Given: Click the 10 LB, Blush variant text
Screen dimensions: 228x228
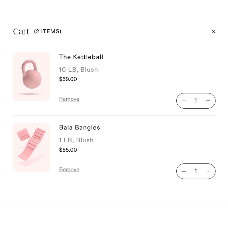Looking at the screenshot, I should coord(78,70).
